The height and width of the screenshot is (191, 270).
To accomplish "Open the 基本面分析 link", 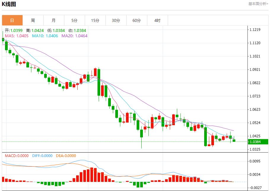I will pyautogui.click(x=258, y=4).
